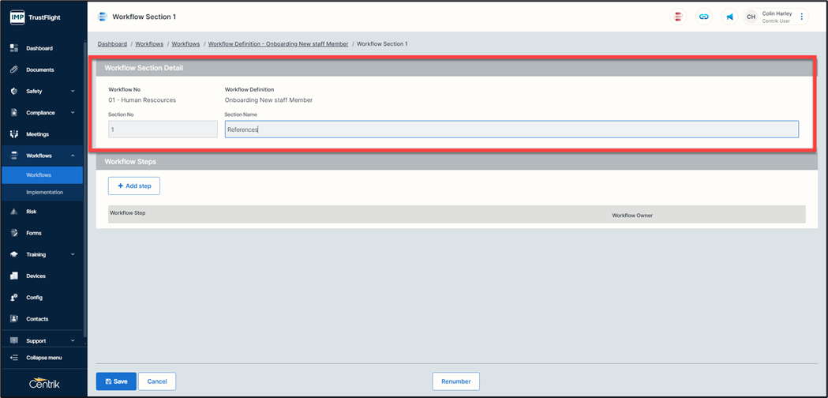Expand the Support menu chevron
This screenshot has height=398, width=828.
73,341
